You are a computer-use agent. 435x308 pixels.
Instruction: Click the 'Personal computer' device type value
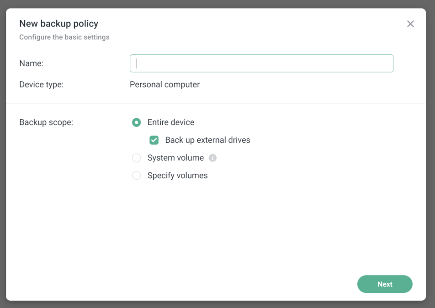click(164, 84)
